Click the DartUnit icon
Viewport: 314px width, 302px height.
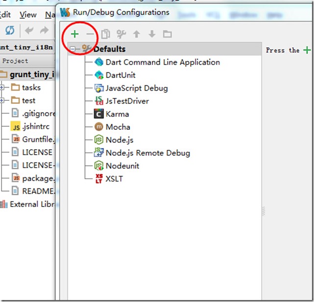pyautogui.click(x=99, y=75)
